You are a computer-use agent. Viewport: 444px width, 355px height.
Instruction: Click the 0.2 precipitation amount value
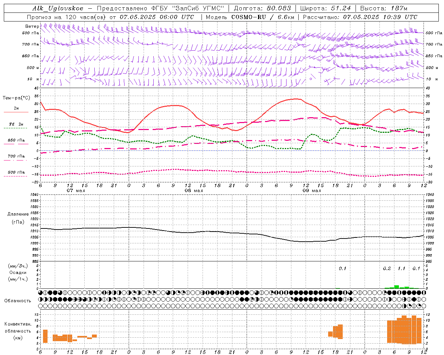(387, 269)
